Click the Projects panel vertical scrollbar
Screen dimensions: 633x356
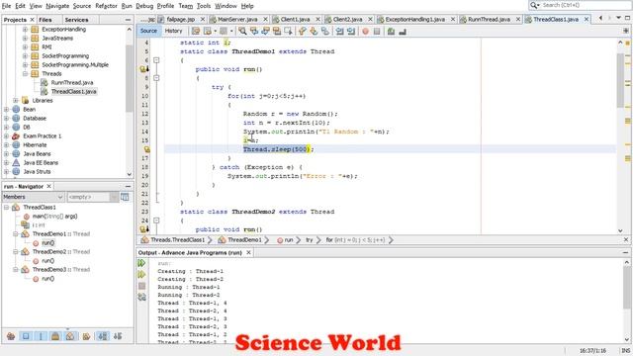[x=130, y=77]
